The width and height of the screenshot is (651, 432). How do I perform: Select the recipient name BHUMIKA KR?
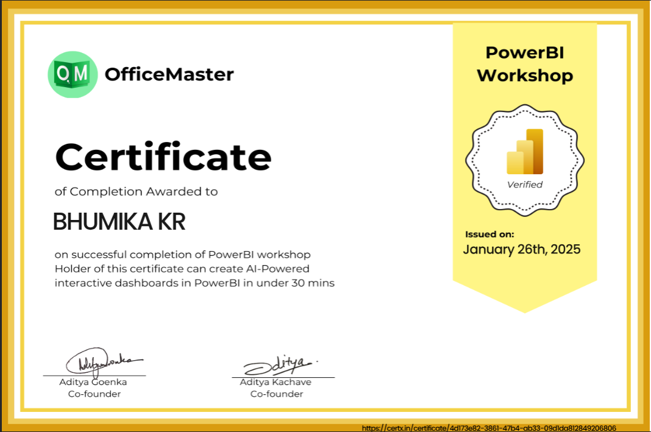click(119, 222)
